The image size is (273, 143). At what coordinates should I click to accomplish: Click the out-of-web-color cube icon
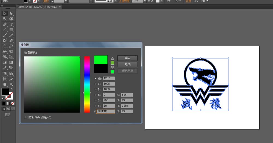click(112, 67)
